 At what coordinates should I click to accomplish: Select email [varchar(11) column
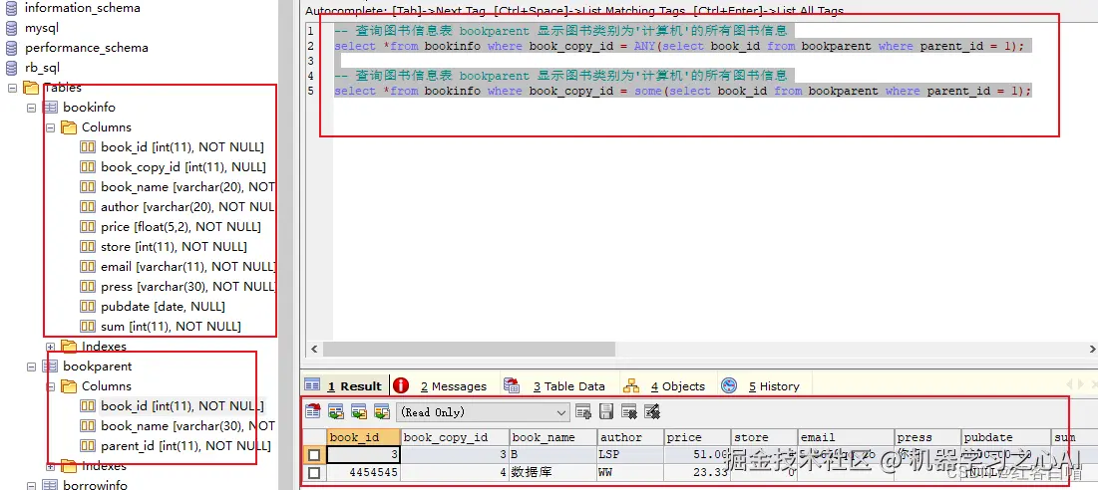[187, 266]
